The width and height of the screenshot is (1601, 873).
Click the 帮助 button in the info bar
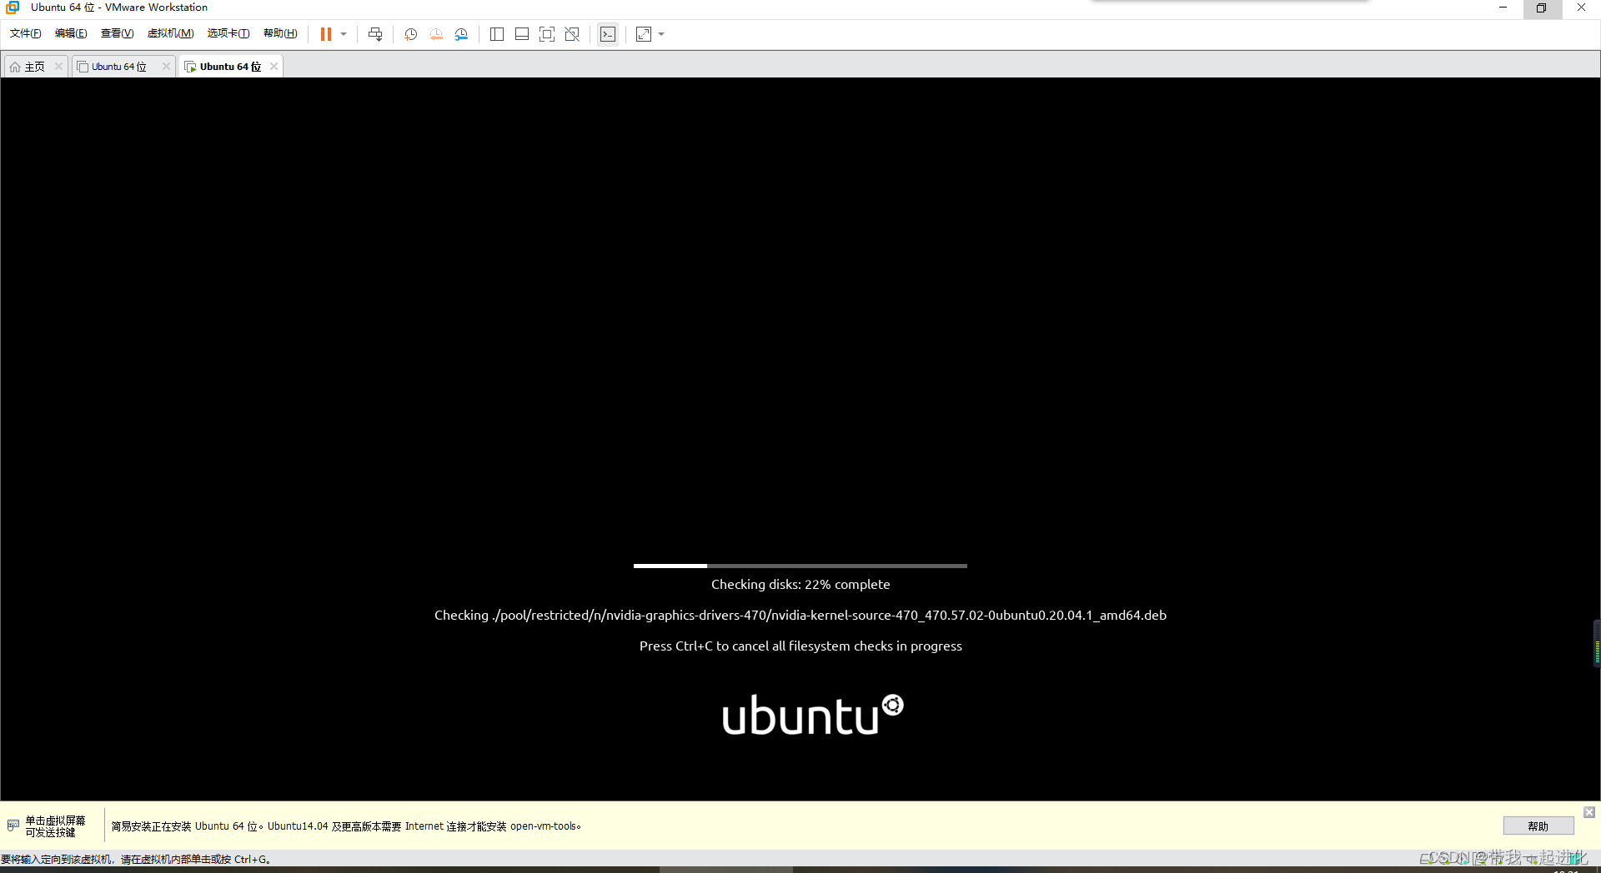1538,826
